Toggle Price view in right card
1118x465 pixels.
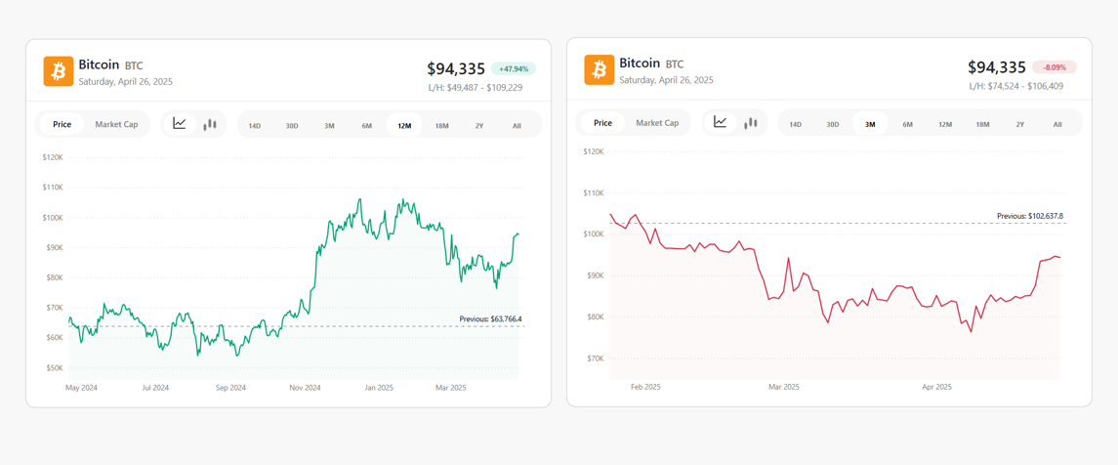pyautogui.click(x=602, y=123)
